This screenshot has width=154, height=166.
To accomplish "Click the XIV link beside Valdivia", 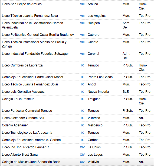I will tap(82, 162).
